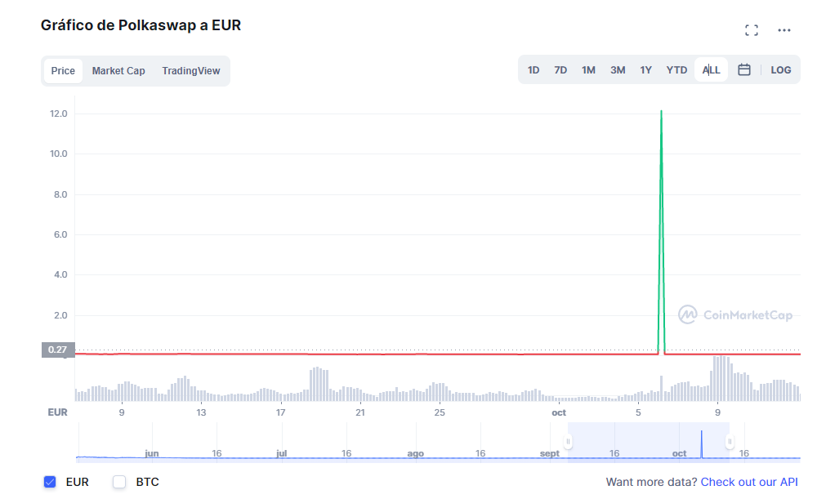Select the 1D time range
817x499 pixels.
tap(534, 70)
